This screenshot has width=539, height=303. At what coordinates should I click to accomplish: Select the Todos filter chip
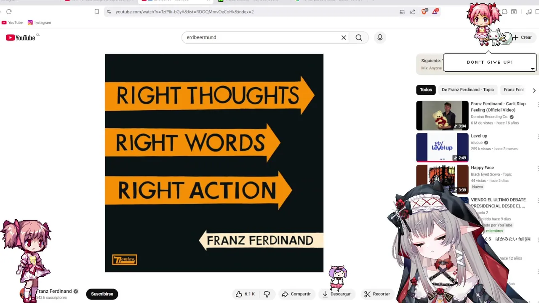pyautogui.click(x=426, y=90)
